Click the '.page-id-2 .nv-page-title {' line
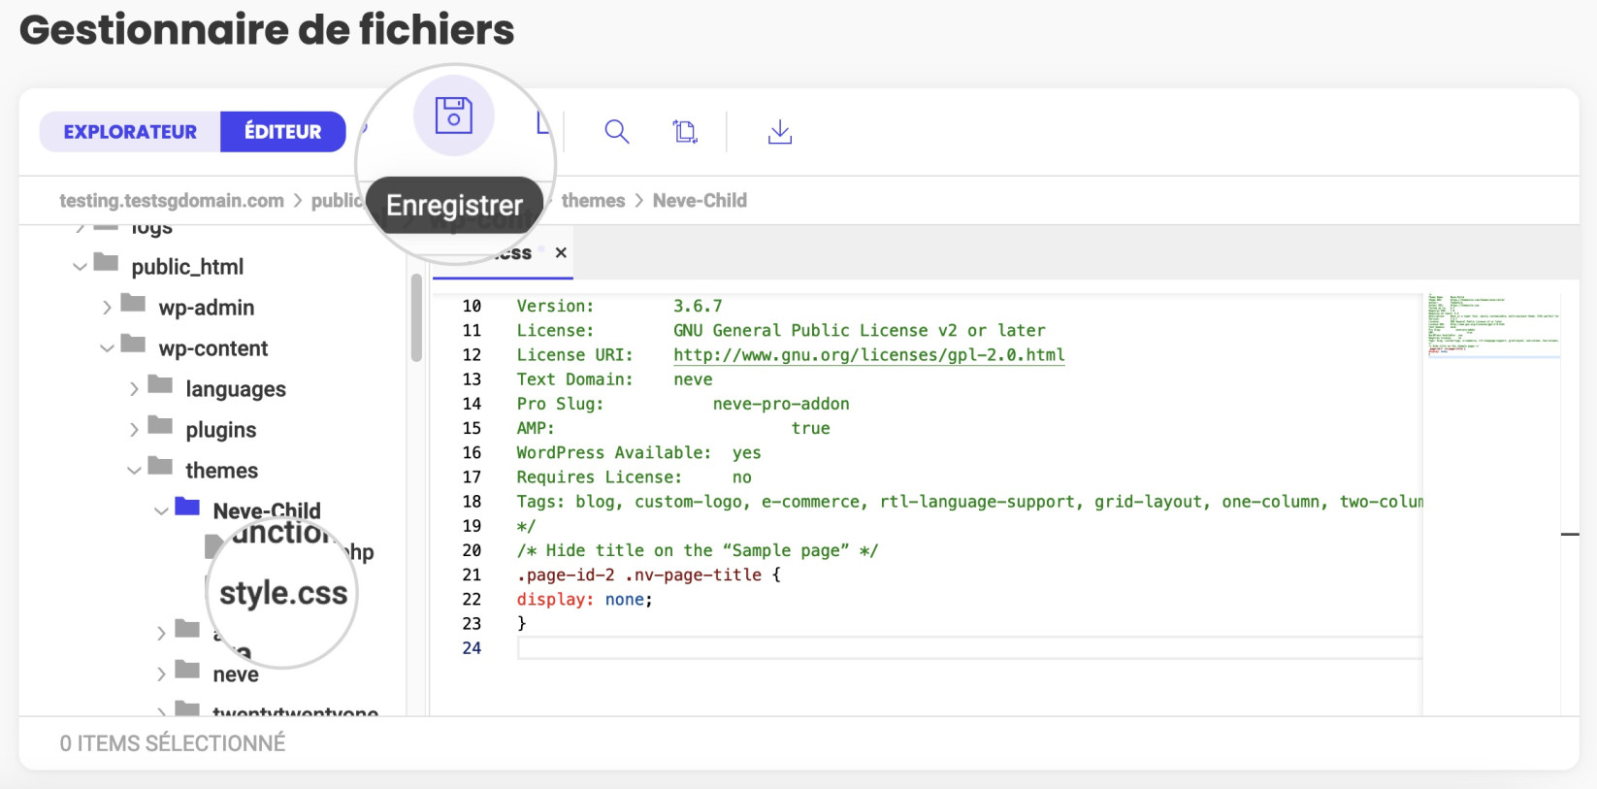The image size is (1597, 789). (648, 575)
